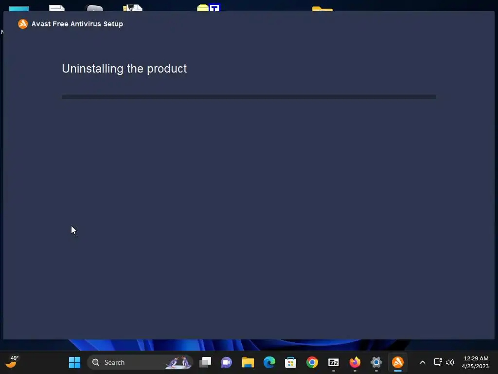This screenshot has height=374, width=498.
Task: Select the Avast Setup taskbar icon
Action: tap(398, 362)
